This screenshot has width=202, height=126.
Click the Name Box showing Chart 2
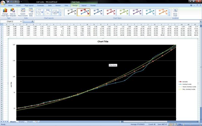(x=10, y=21)
